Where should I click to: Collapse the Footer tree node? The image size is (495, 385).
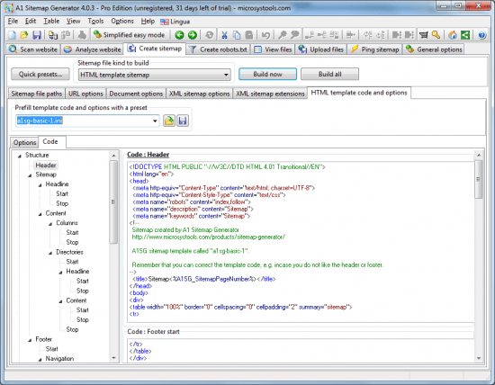[x=30, y=340]
